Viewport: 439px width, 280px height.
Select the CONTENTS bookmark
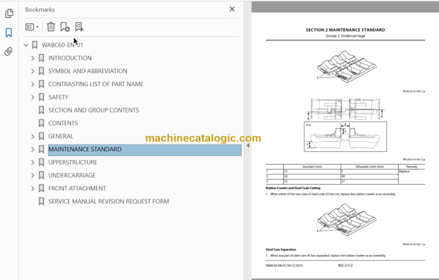tap(63, 123)
